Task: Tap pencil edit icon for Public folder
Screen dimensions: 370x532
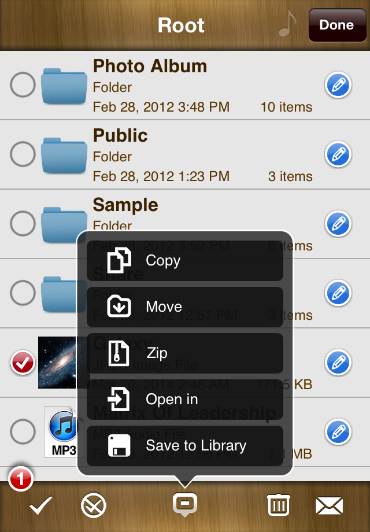Action: click(x=338, y=154)
